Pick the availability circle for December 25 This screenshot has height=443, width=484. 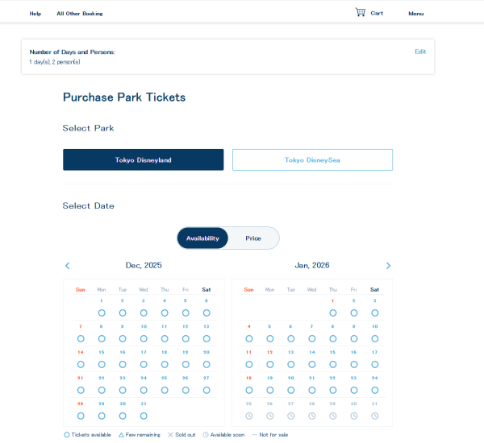pos(165,390)
